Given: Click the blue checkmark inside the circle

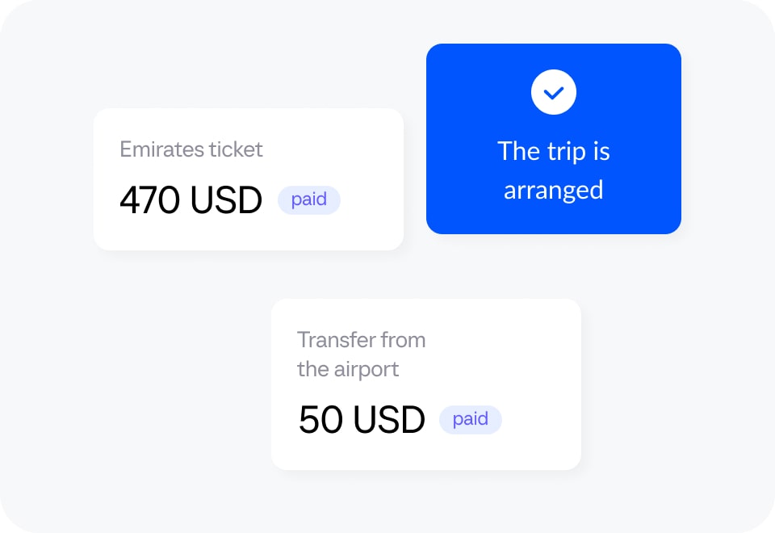Looking at the screenshot, I should click(554, 92).
